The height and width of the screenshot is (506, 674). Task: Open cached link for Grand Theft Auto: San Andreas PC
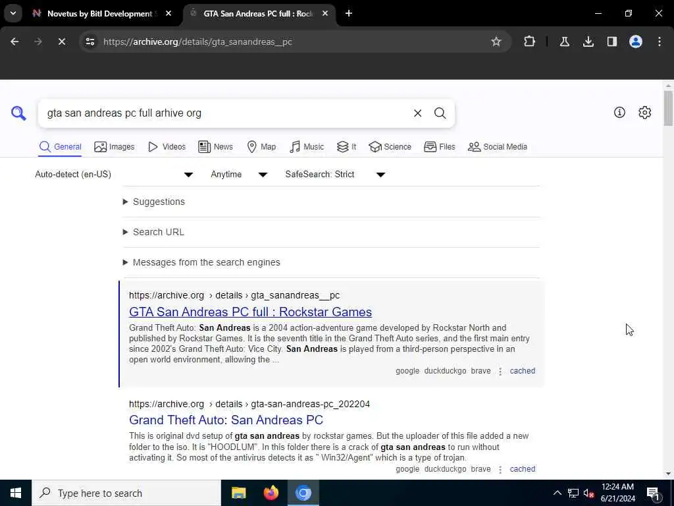[x=522, y=469]
